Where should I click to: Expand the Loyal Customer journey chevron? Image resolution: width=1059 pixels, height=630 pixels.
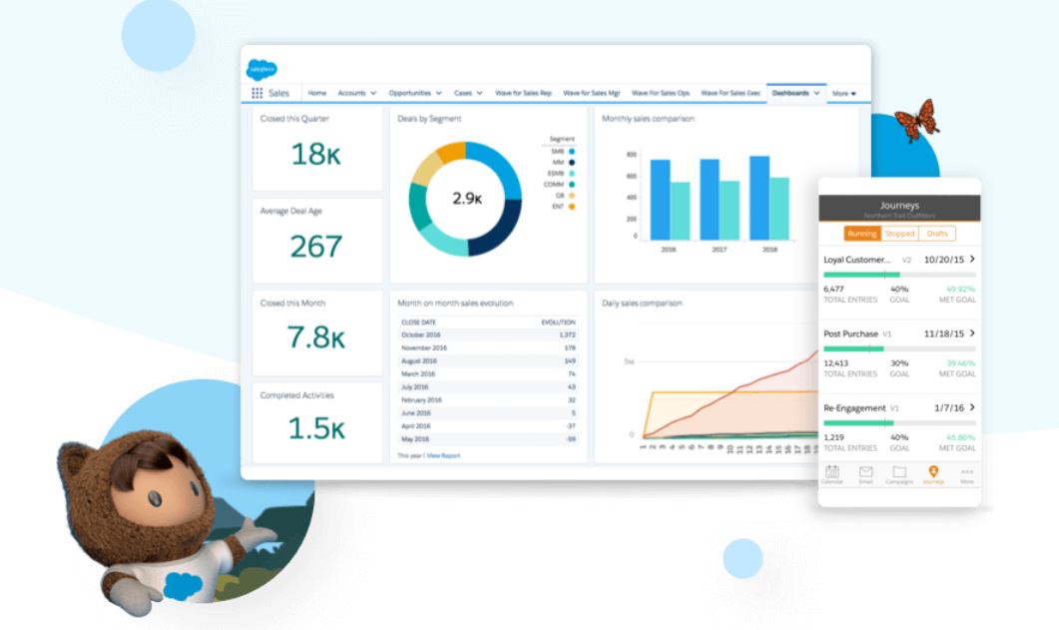[972, 260]
